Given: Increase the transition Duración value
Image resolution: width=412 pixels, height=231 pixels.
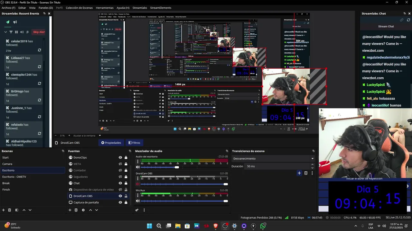Looking at the screenshot, I should tap(312, 165).
